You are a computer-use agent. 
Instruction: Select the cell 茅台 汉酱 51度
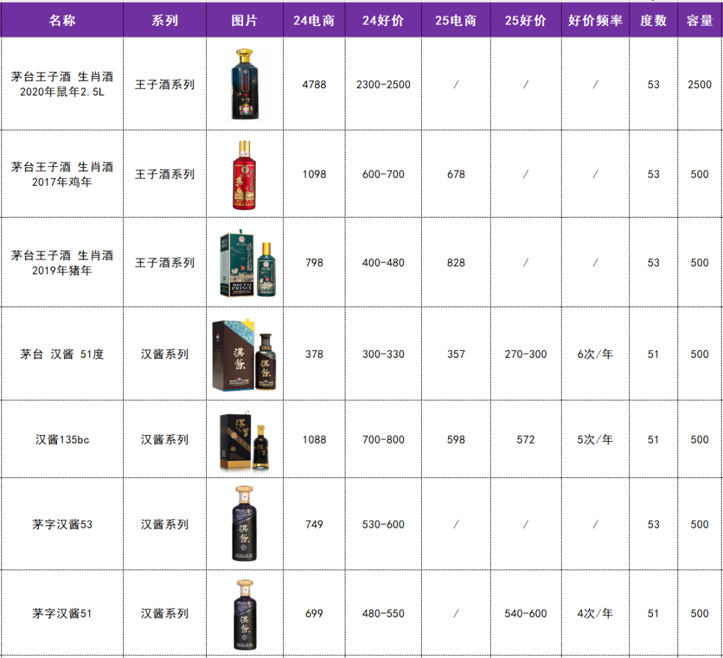[62, 354]
